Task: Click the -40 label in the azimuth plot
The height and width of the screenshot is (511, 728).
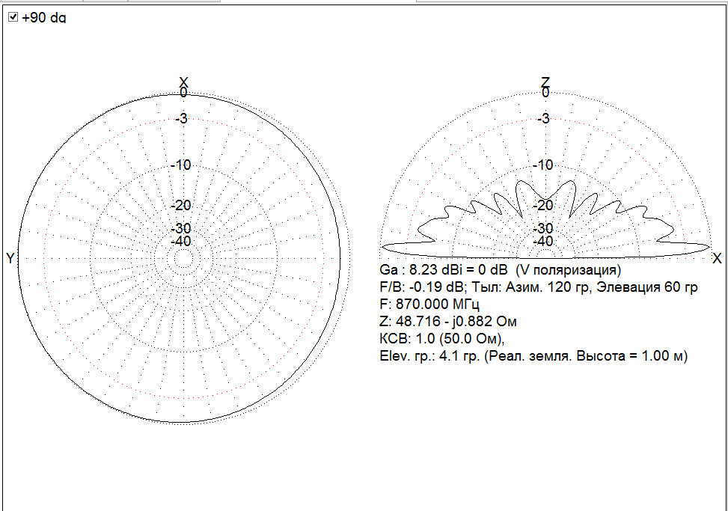Action: point(180,241)
